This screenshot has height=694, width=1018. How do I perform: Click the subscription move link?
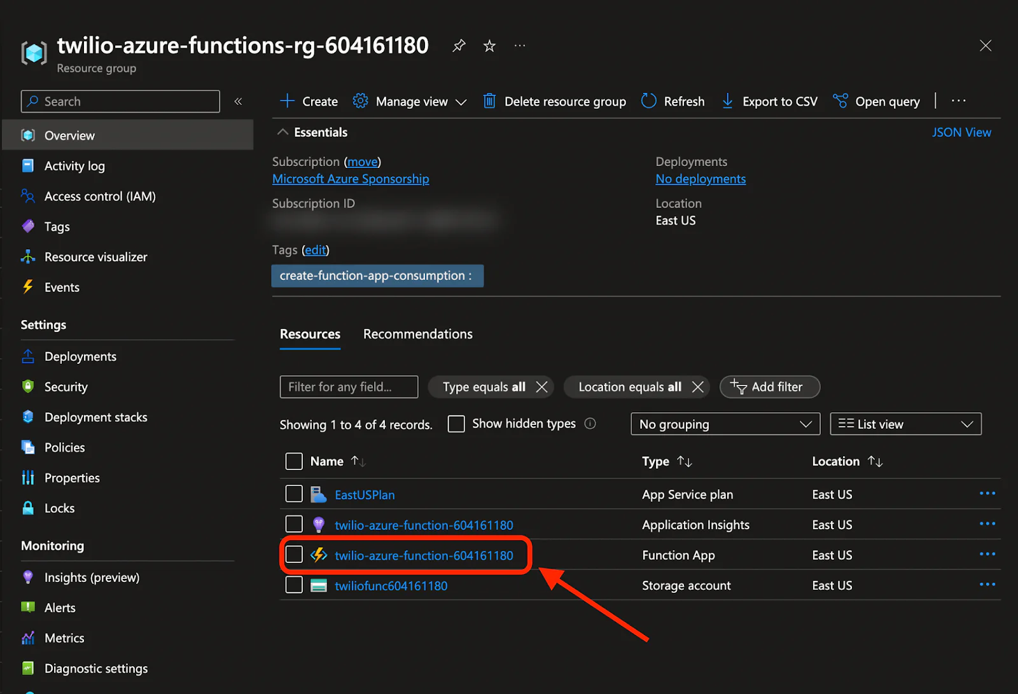pos(363,162)
